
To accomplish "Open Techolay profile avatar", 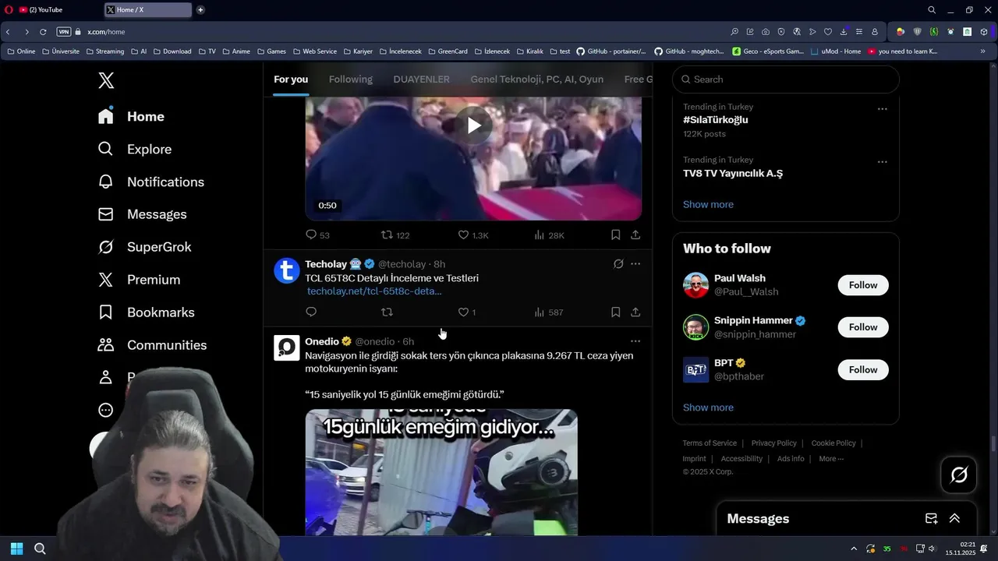I will coord(287,270).
